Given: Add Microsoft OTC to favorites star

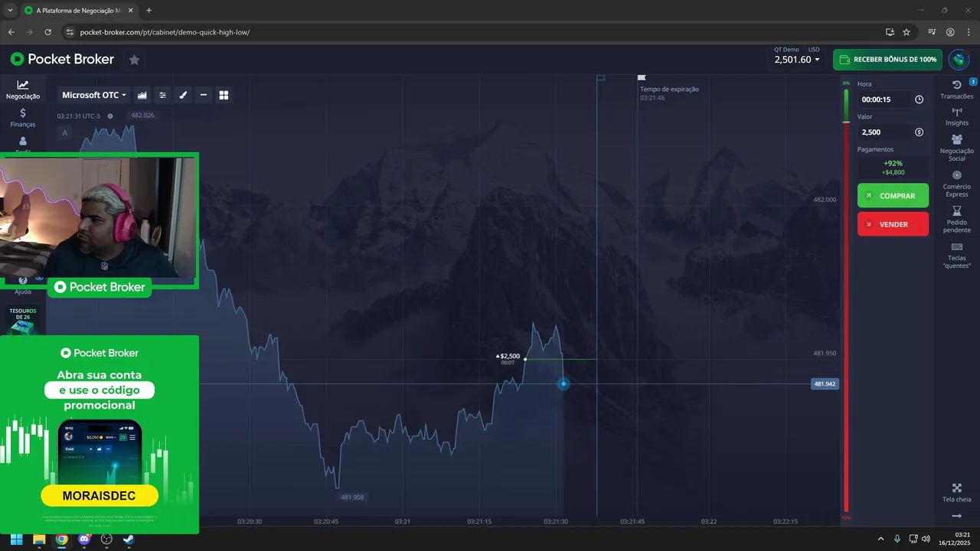Looking at the screenshot, I should tap(134, 60).
